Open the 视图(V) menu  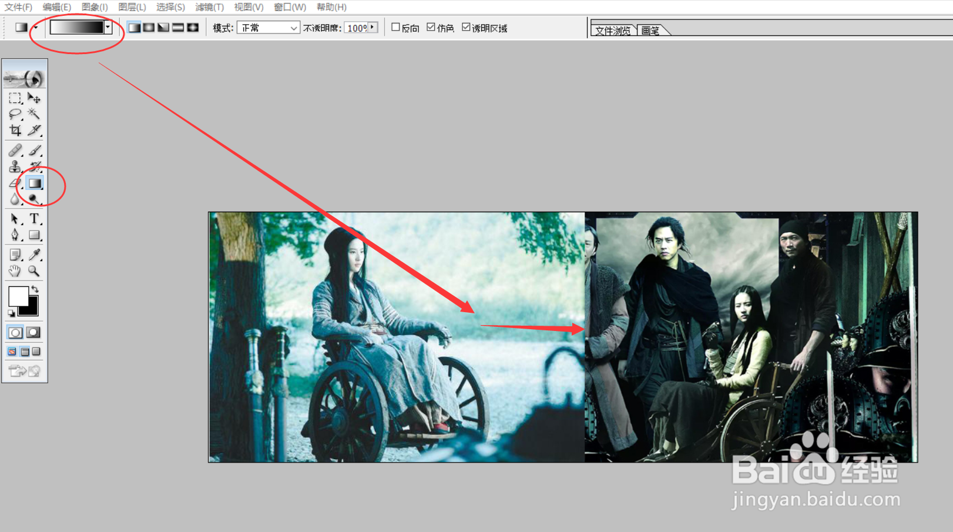pos(249,7)
